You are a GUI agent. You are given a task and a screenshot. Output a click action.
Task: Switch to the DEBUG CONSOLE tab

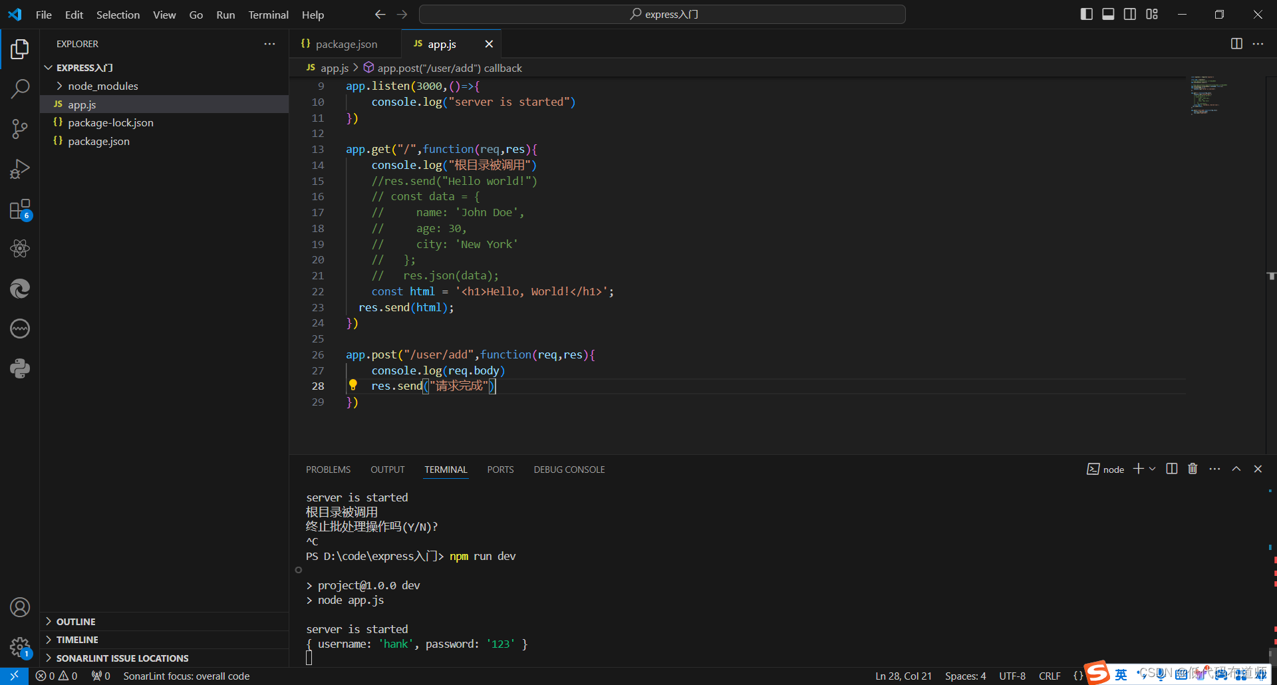coord(569,470)
